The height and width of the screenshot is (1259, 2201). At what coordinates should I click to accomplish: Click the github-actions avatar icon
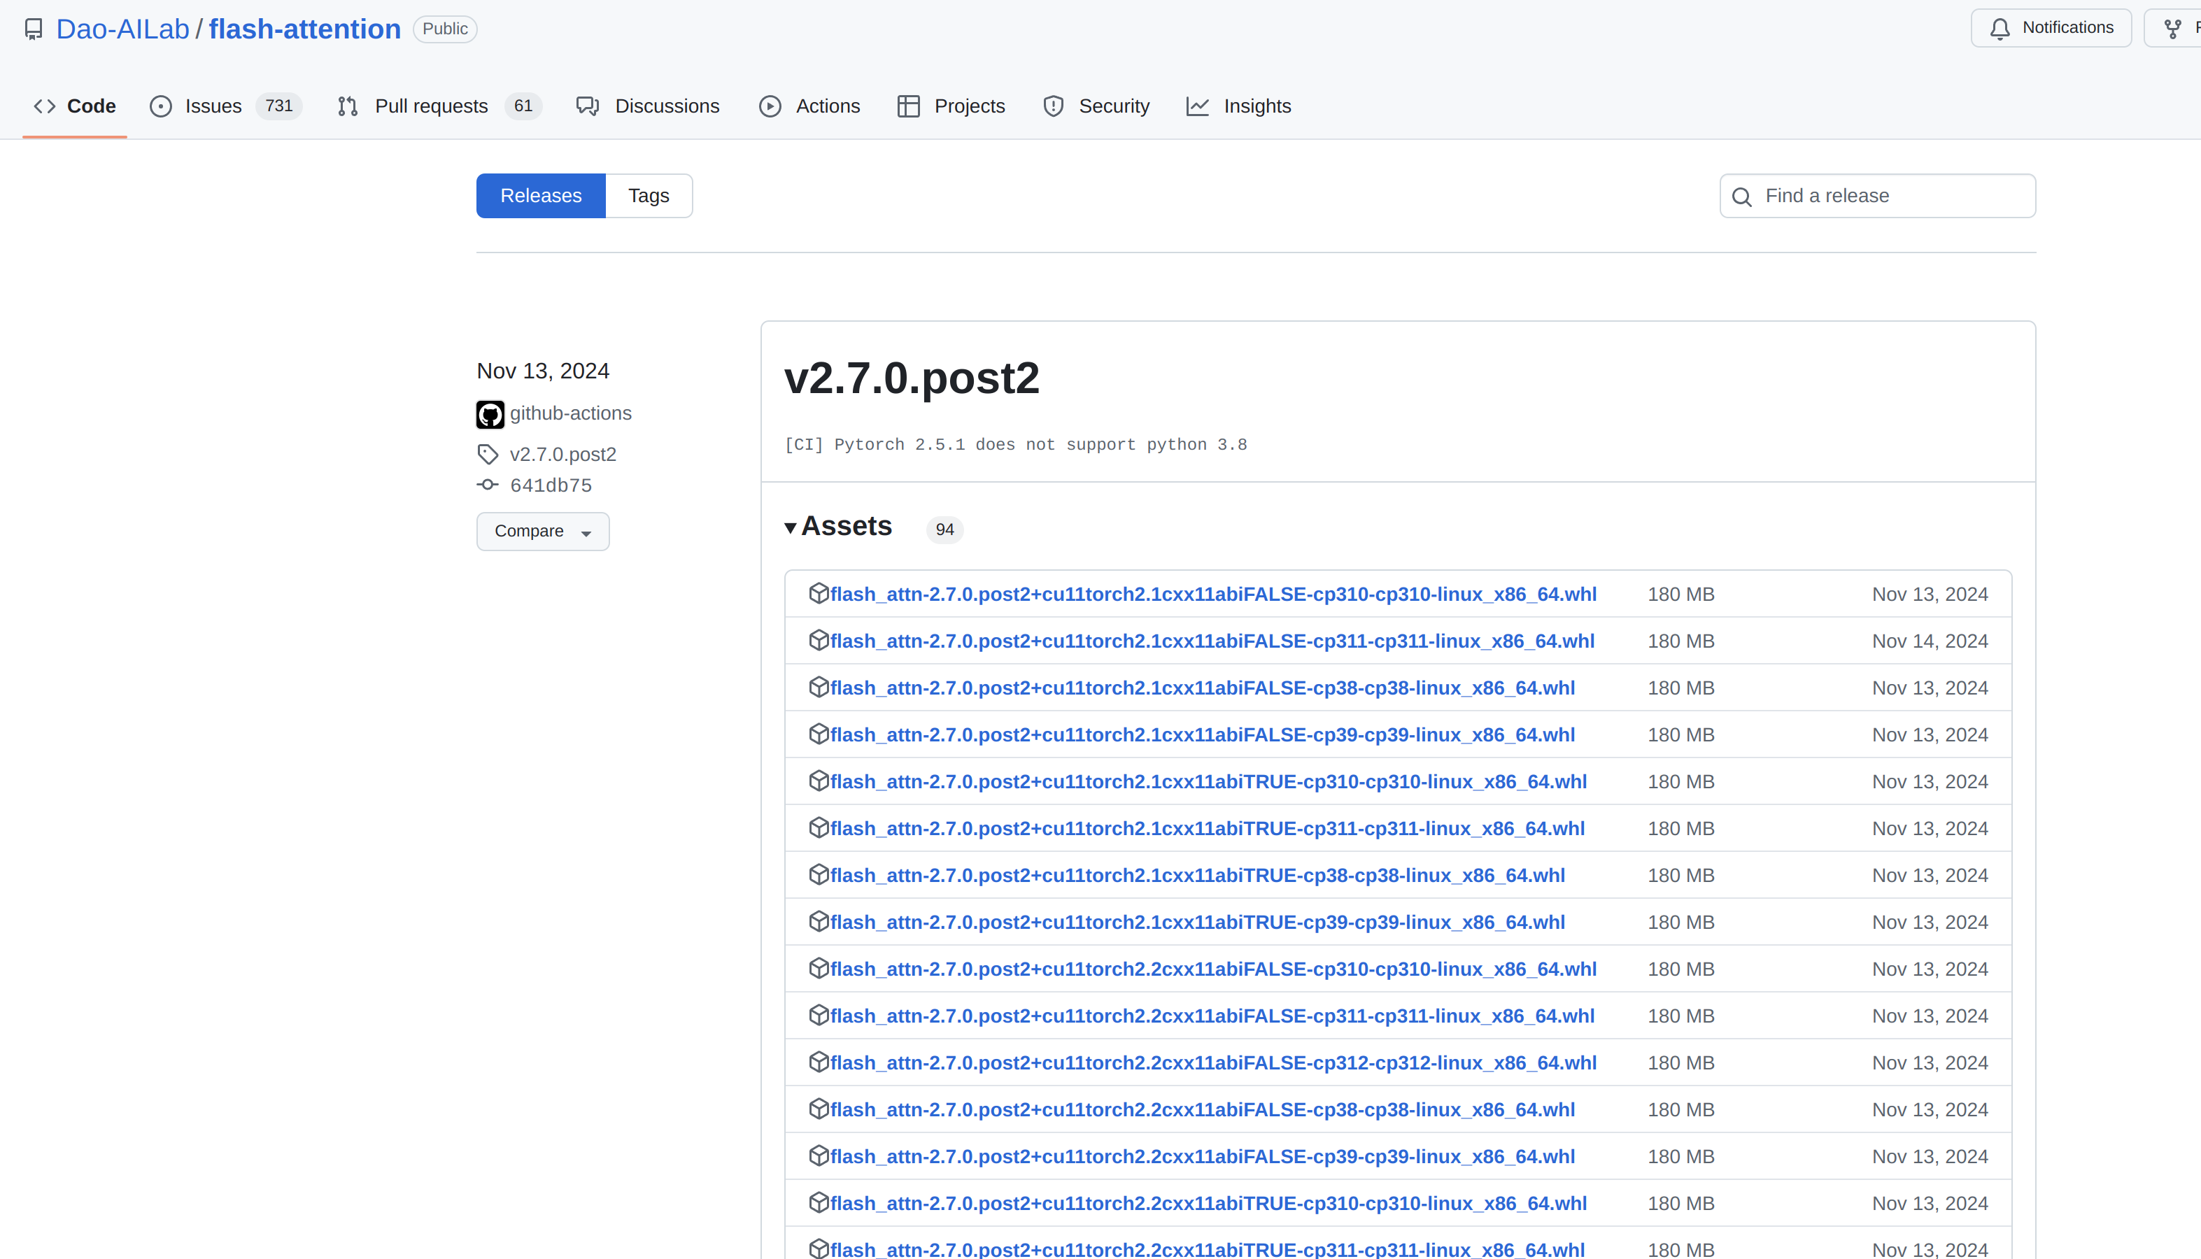(490, 414)
